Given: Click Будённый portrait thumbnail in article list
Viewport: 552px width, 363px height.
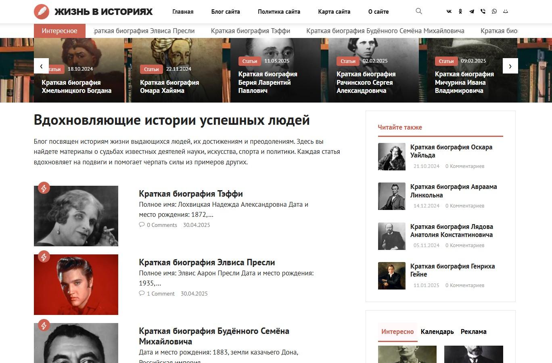Looking at the screenshot, I should click(x=76, y=343).
